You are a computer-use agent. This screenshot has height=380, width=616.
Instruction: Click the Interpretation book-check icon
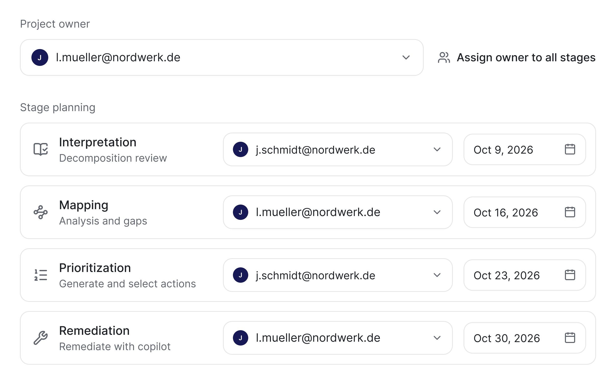41,149
